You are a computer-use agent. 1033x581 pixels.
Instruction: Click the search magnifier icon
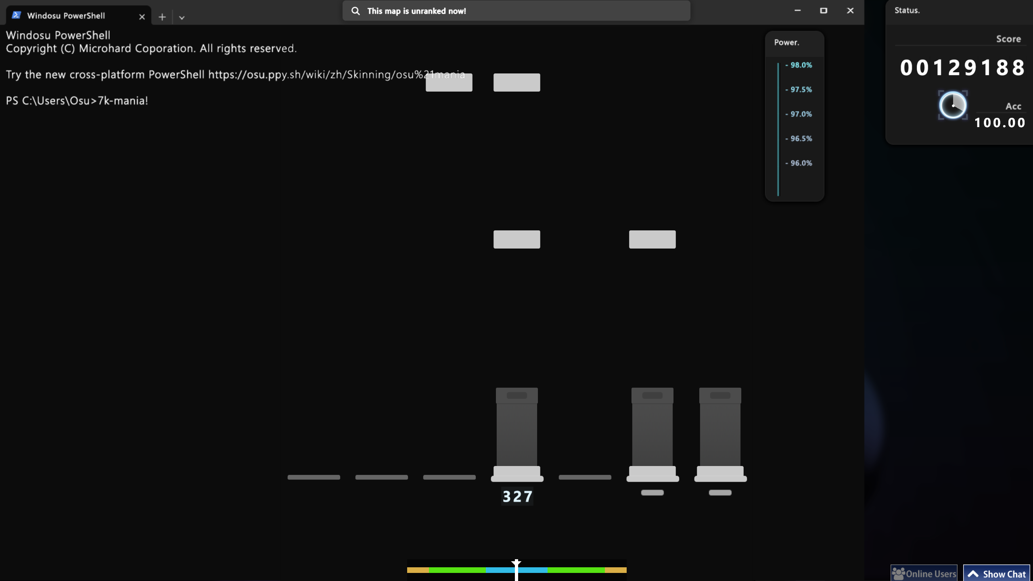pyautogui.click(x=355, y=11)
